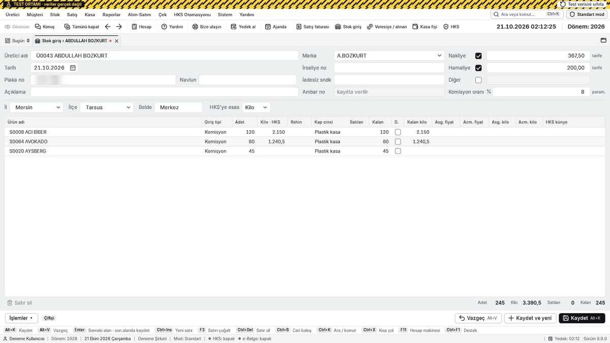Click the Tümünü kapat toolbar icon
Image resolution: width=610 pixels, height=343 pixels.
click(x=81, y=26)
